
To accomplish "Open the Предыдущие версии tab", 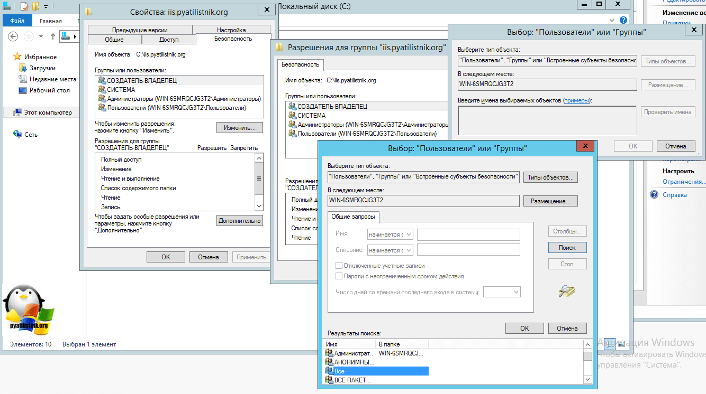I will 140,30.
